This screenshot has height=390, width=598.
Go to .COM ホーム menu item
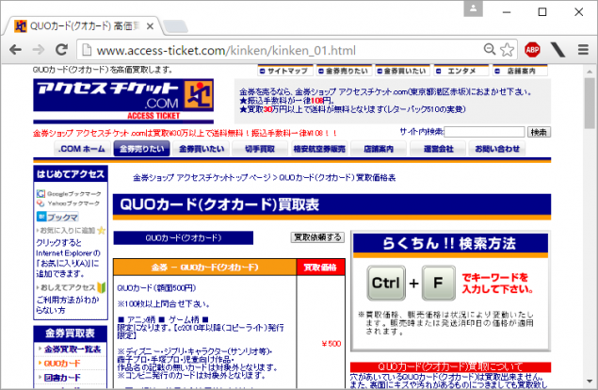tap(82, 149)
